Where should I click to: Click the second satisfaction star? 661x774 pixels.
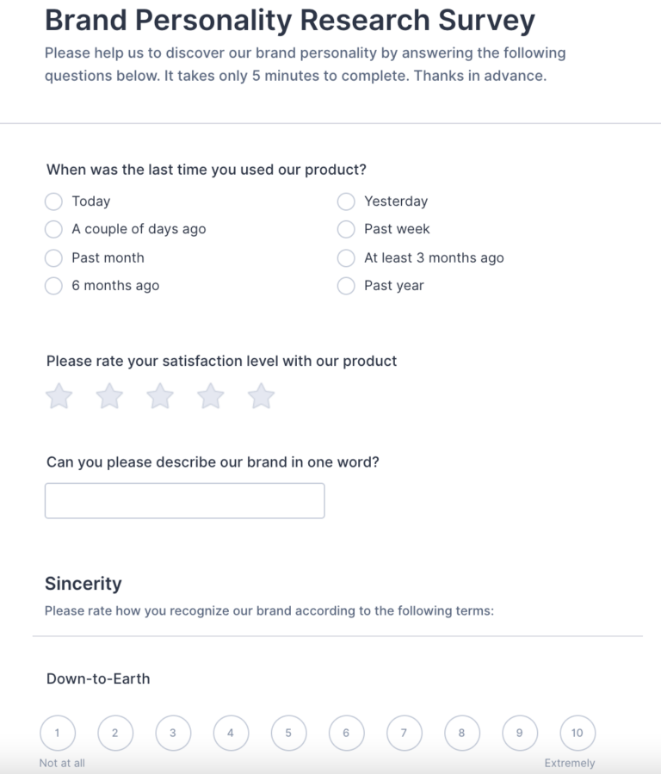[x=109, y=397]
